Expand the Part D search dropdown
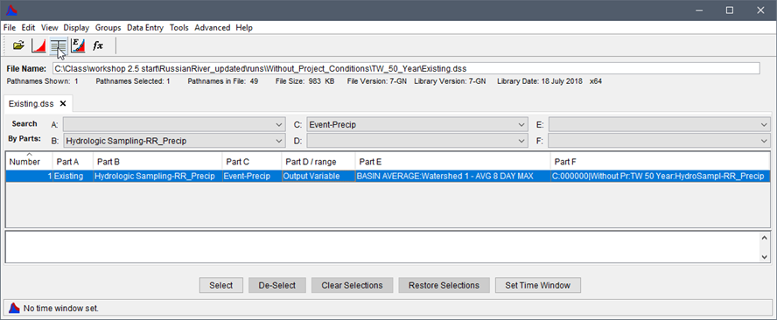 click(521, 141)
